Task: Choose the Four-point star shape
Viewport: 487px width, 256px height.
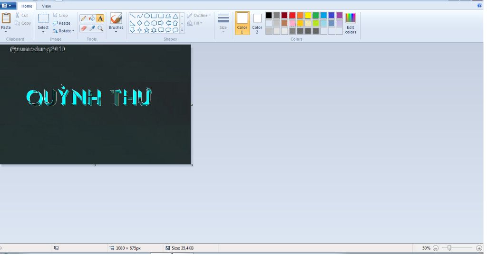Action: pos(139,30)
